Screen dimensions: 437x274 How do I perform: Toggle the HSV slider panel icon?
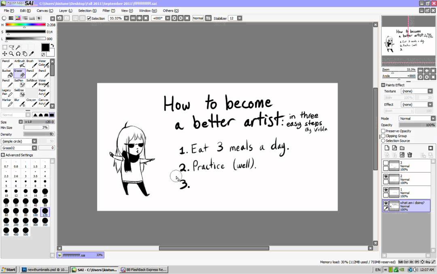pos(18,18)
